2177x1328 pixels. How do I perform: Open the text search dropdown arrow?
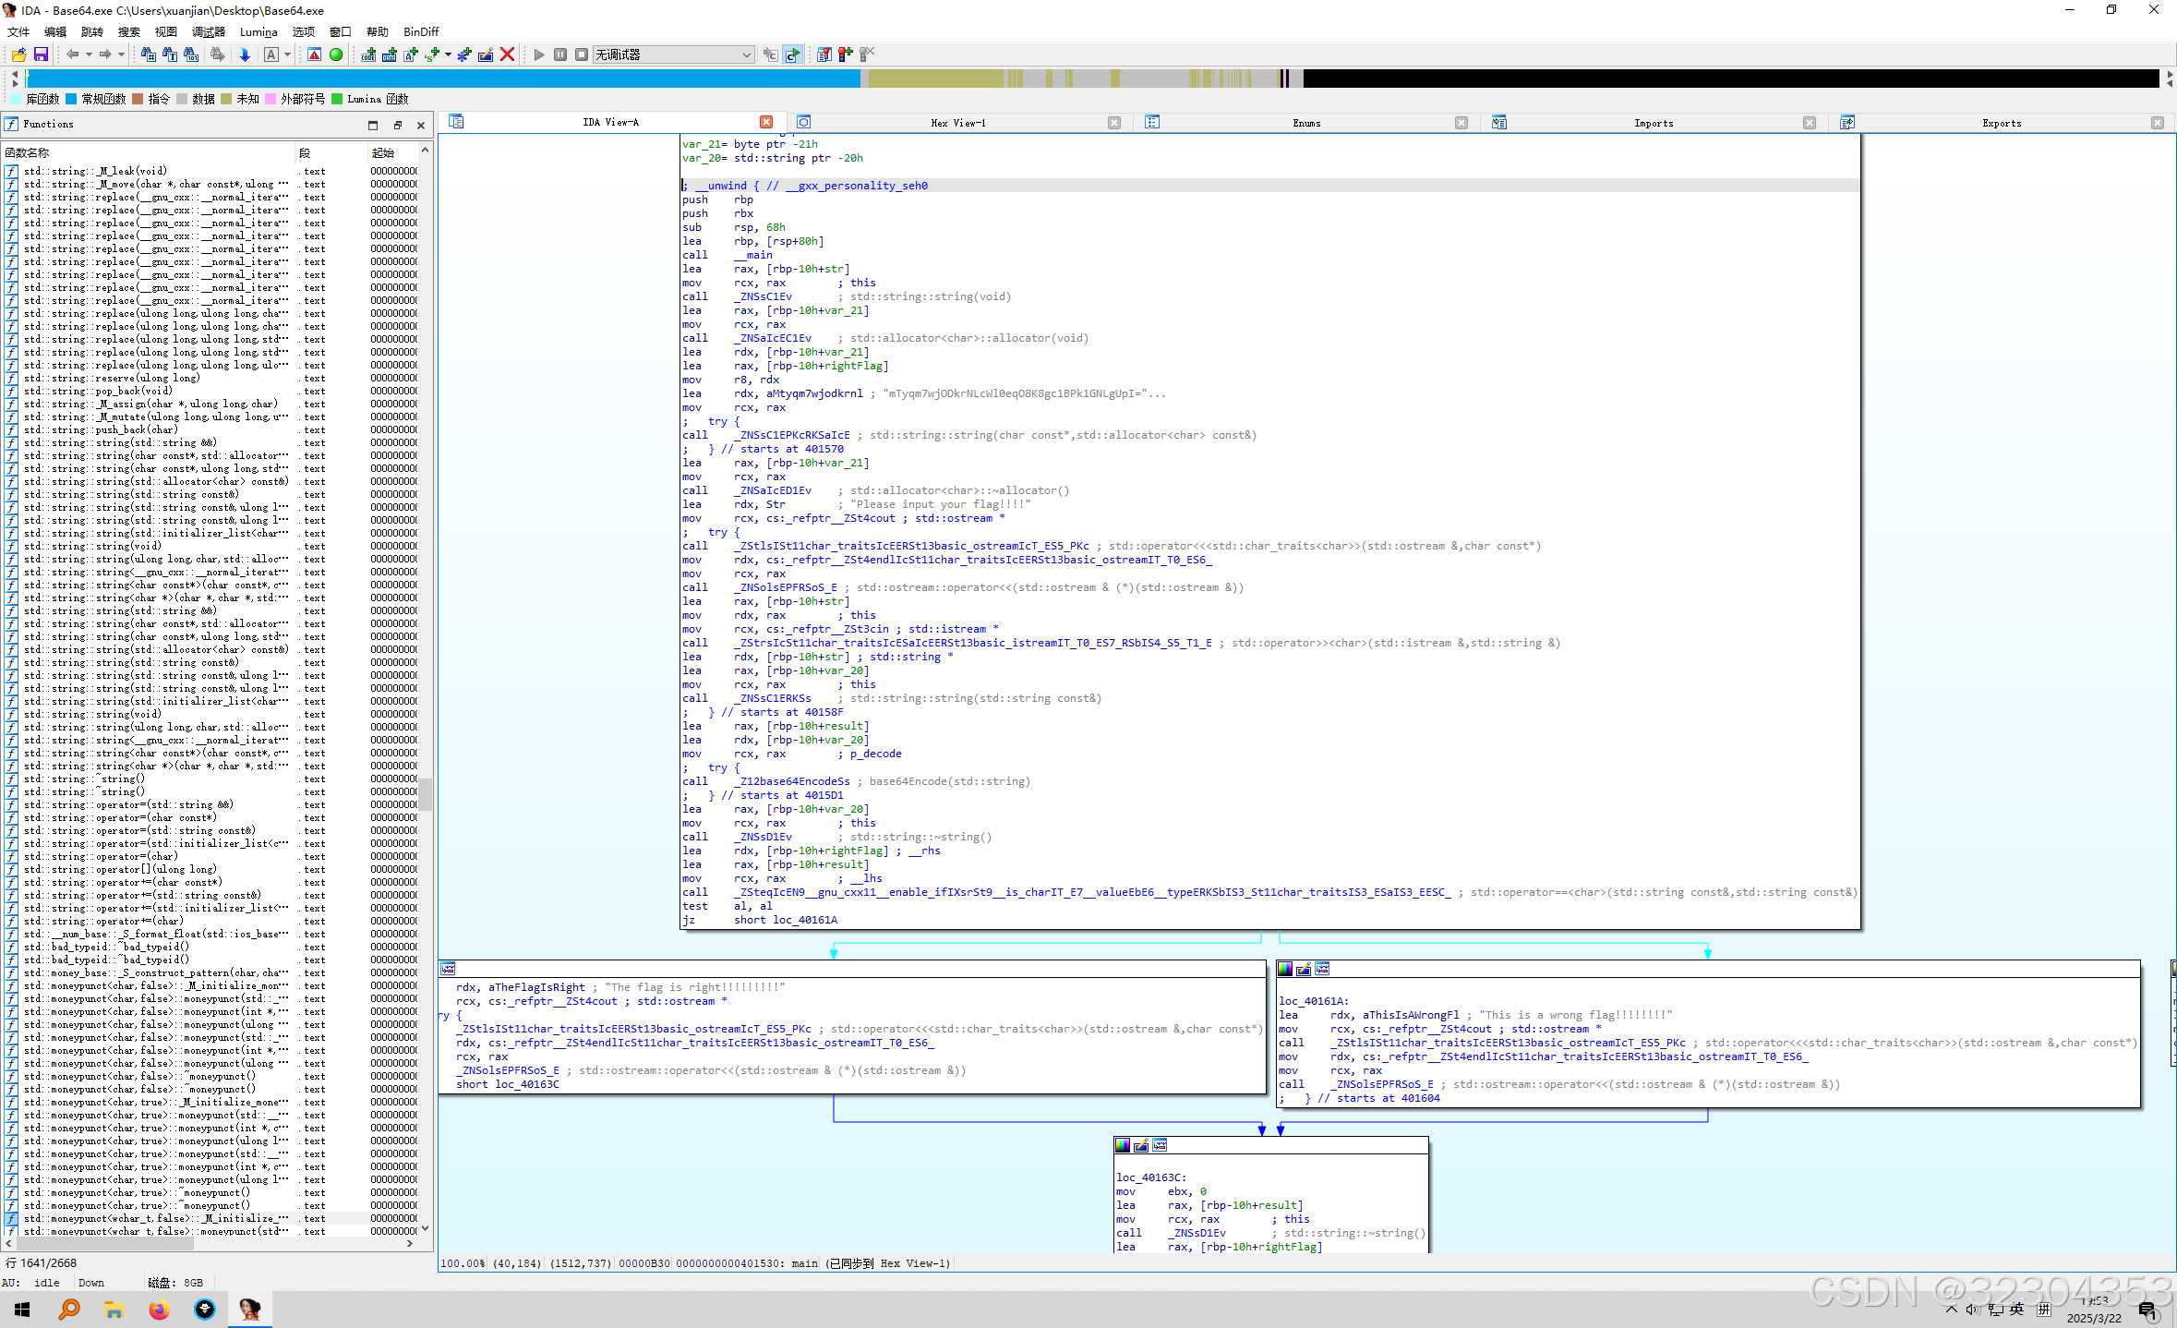point(287,54)
